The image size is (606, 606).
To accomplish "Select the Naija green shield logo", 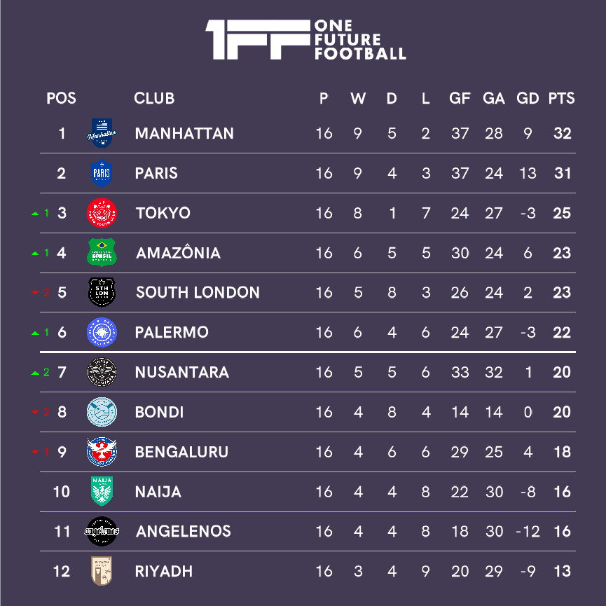I will (102, 491).
